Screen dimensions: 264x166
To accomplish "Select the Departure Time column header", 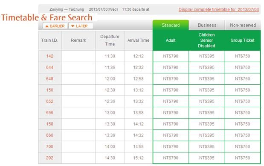I will [x=110, y=40].
